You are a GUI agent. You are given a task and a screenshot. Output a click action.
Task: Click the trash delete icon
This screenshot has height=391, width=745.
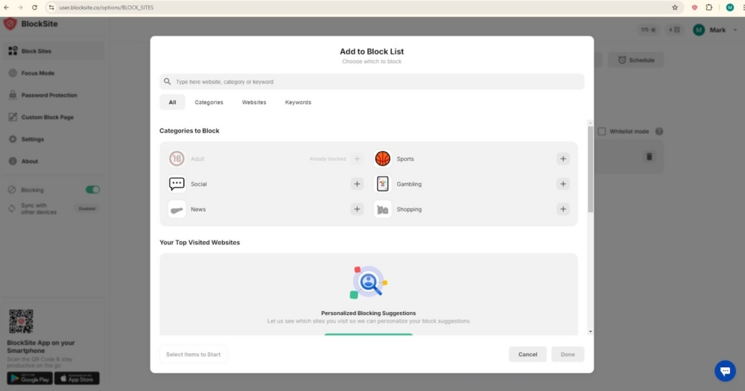click(x=649, y=156)
